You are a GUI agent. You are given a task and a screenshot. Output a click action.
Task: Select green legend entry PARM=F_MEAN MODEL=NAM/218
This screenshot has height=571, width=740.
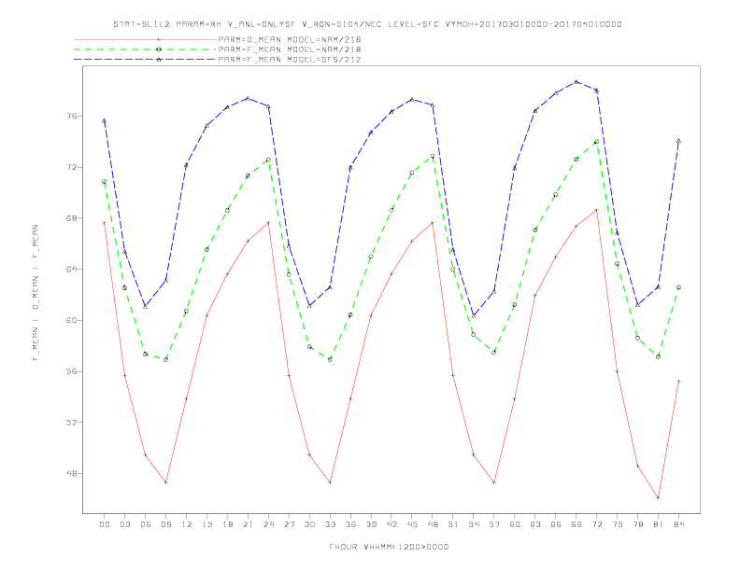pyautogui.click(x=290, y=49)
